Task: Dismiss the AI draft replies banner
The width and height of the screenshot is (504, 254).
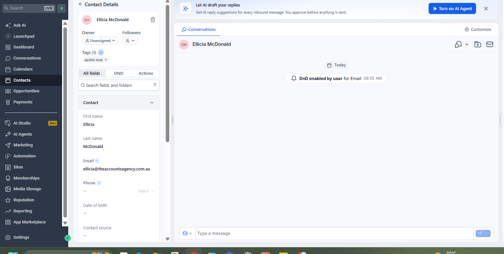Action: pos(486,9)
